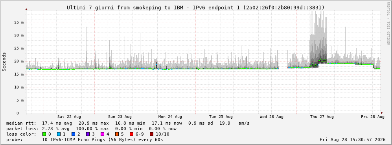Image resolution: width=392 pixels, height=145 pixels.
Task: Click the Sun 23 Aug axis label
Action: coord(120,117)
